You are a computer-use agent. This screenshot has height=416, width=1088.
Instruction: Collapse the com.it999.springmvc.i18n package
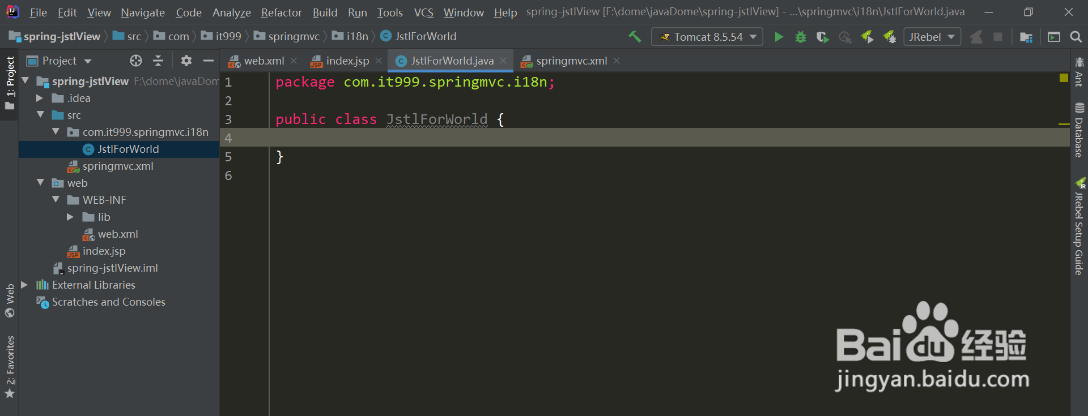click(x=56, y=132)
